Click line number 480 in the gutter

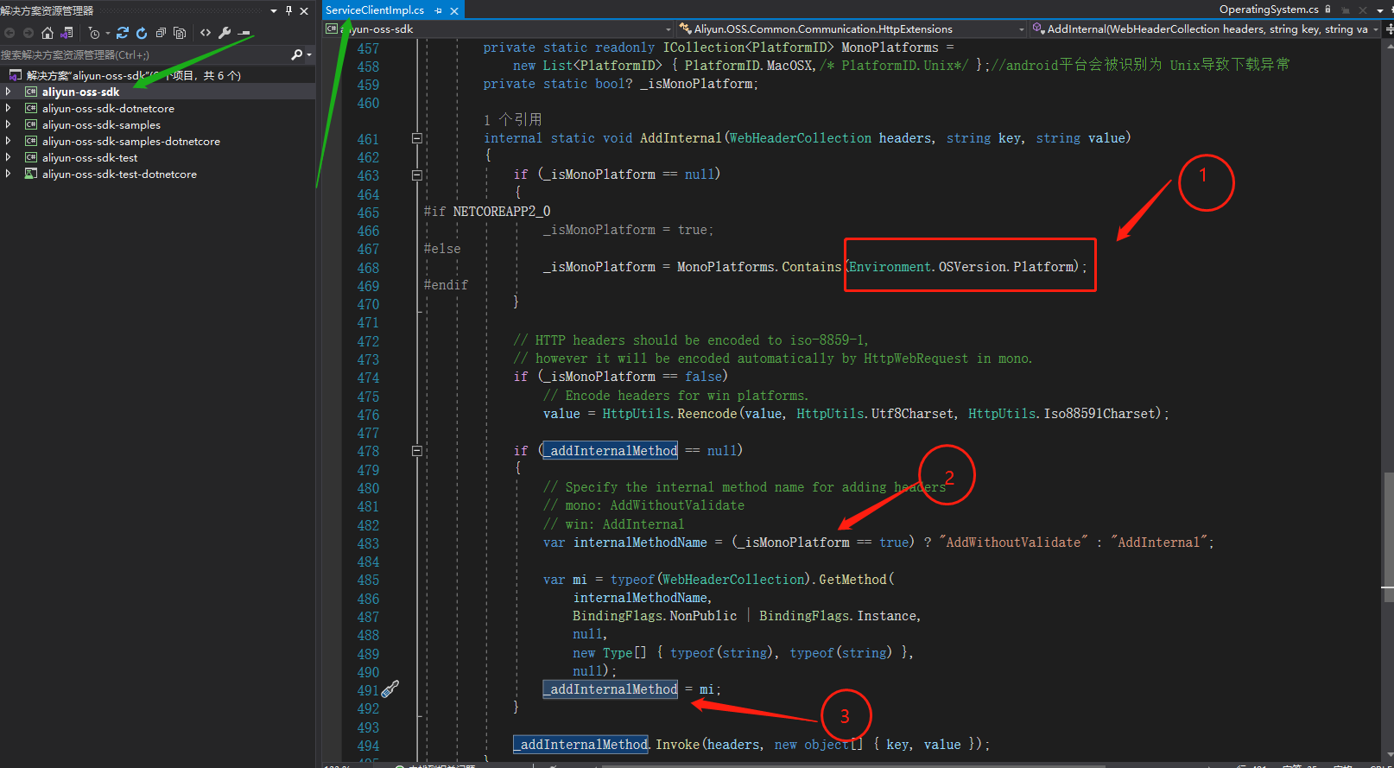click(x=368, y=488)
